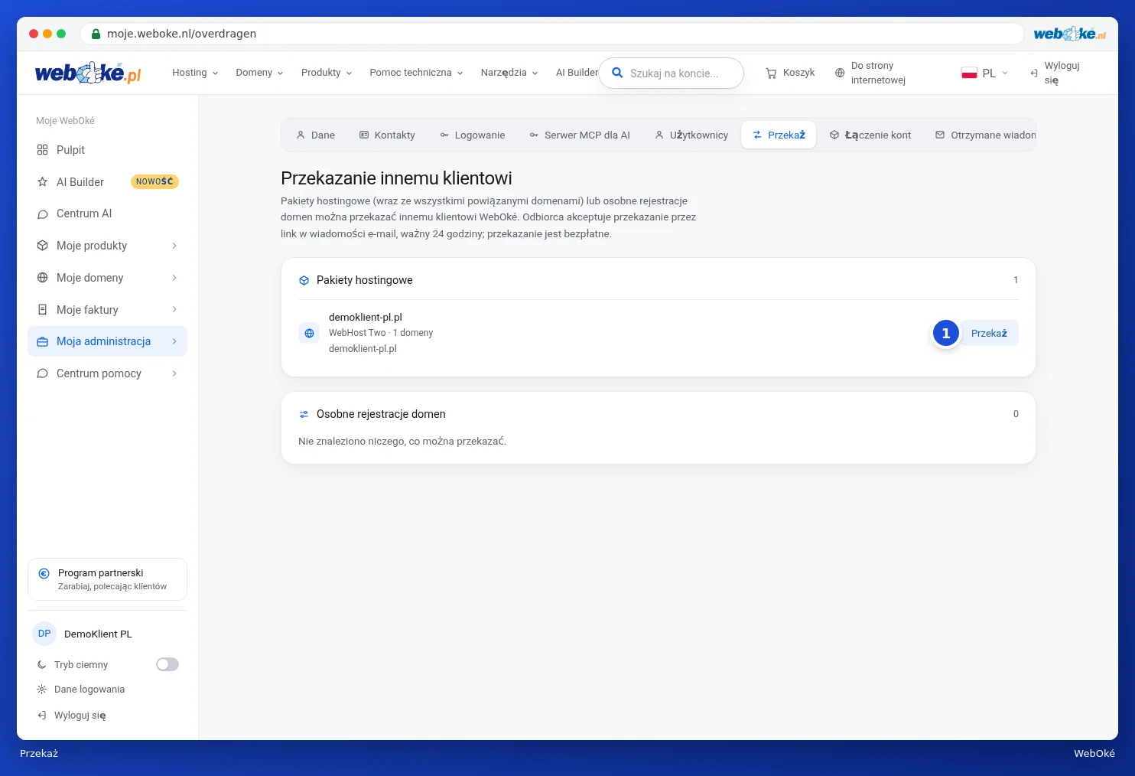Open the PL language selector
Screen dimensions: 1135x776
pyautogui.click(x=985, y=73)
